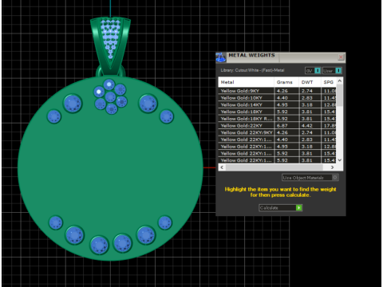Select the Yellow Gold:10KY row
The image size is (383, 287).
click(277, 98)
